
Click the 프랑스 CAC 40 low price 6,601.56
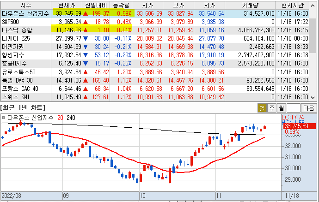point(213,89)
